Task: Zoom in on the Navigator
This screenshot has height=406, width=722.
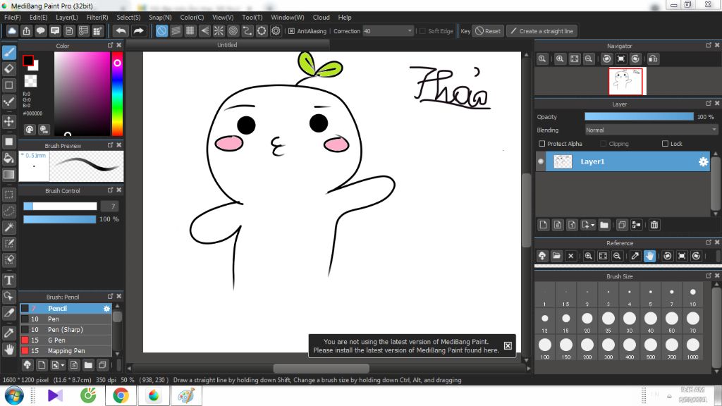Action: coord(560,59)
